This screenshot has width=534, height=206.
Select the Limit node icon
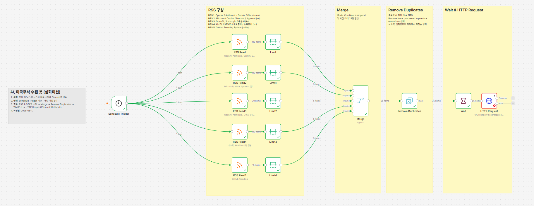coord(273,42)
